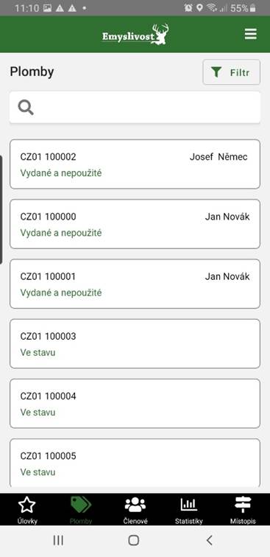The image size is (270, 557).
Task: Select plomba CZ01 100004 card
Action: (x=135, y=403)
